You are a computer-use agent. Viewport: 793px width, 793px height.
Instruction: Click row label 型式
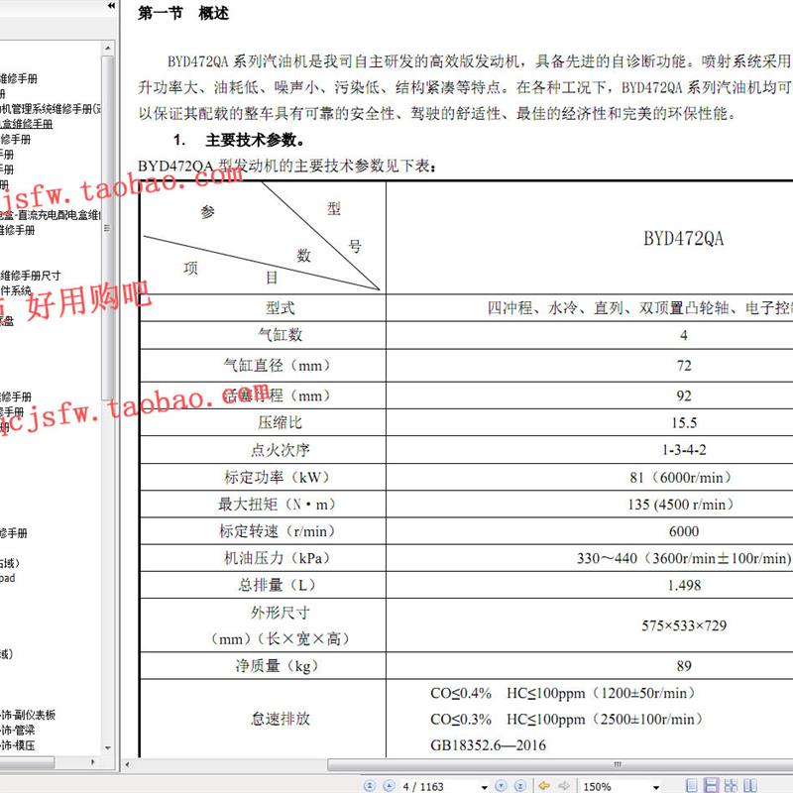tap(280, 308)
